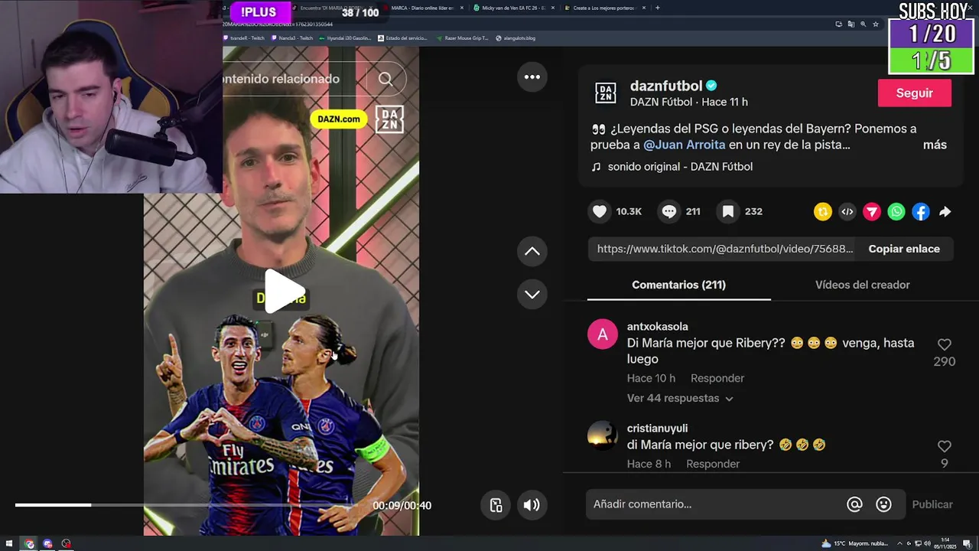The width and height of the screenshot is (979, 551).
Task: Open a new browser tab with plus
Action: click(658, 8)
